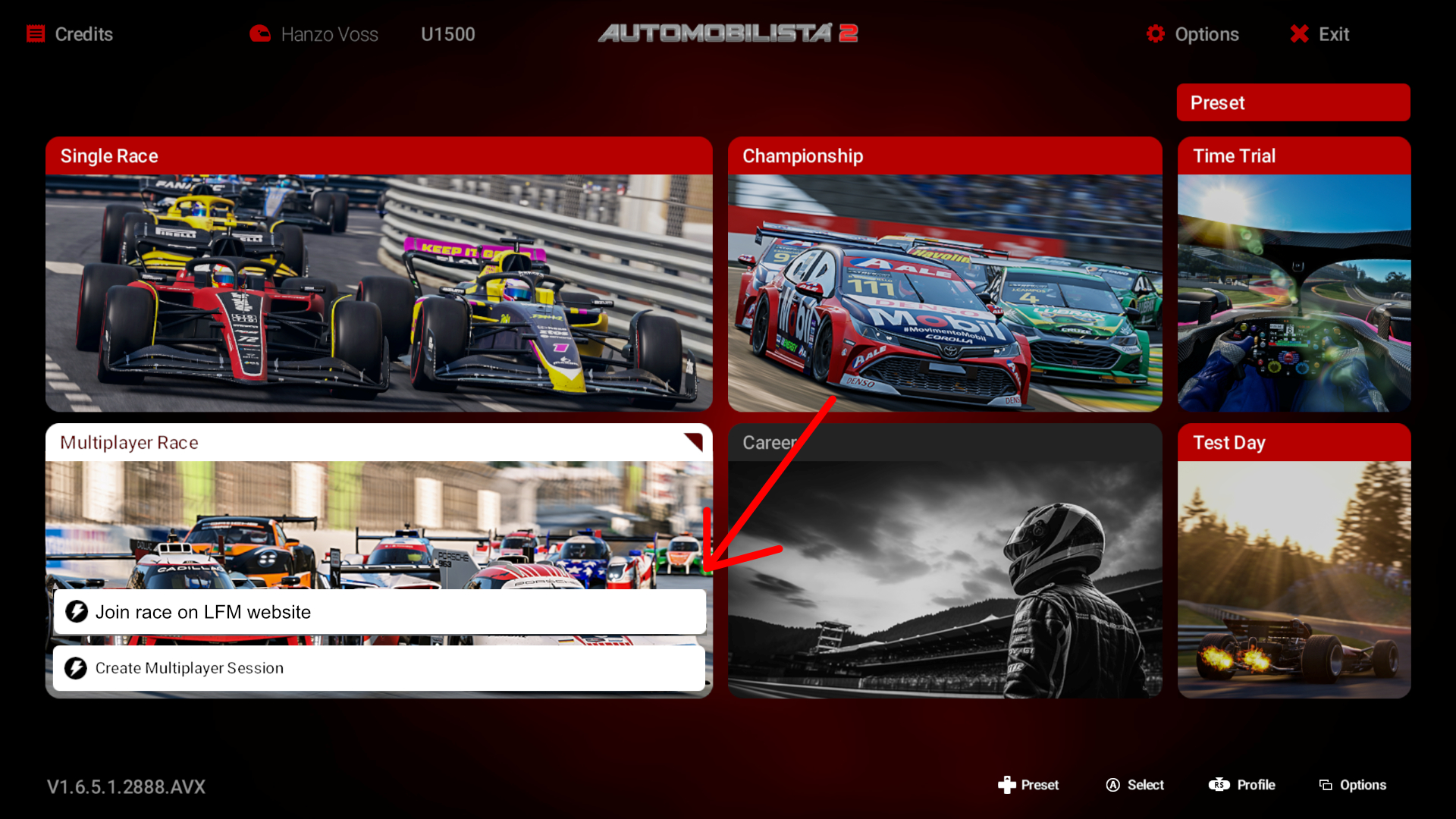Click the Championship stock cars image
The height and width of the screenshot is (819, 1456).
coord(945,293)
